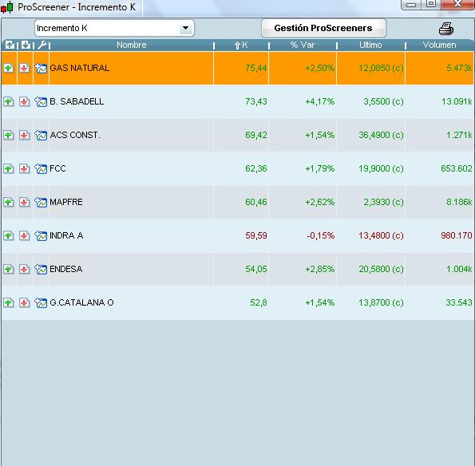Open the chart icon for MAPFRE
This screenshot has height=466, width=475.
coord(41,202)
